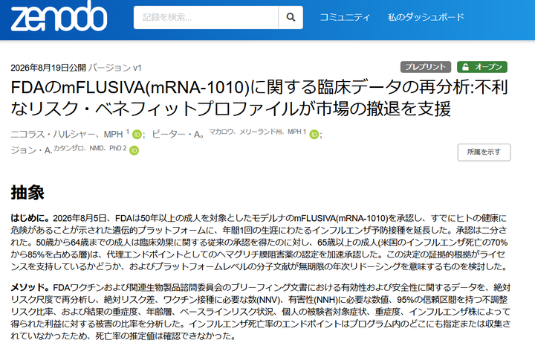Screen dimensions: 535x346
Task: Click the 抽象 heading
Action: pos(27,192)
